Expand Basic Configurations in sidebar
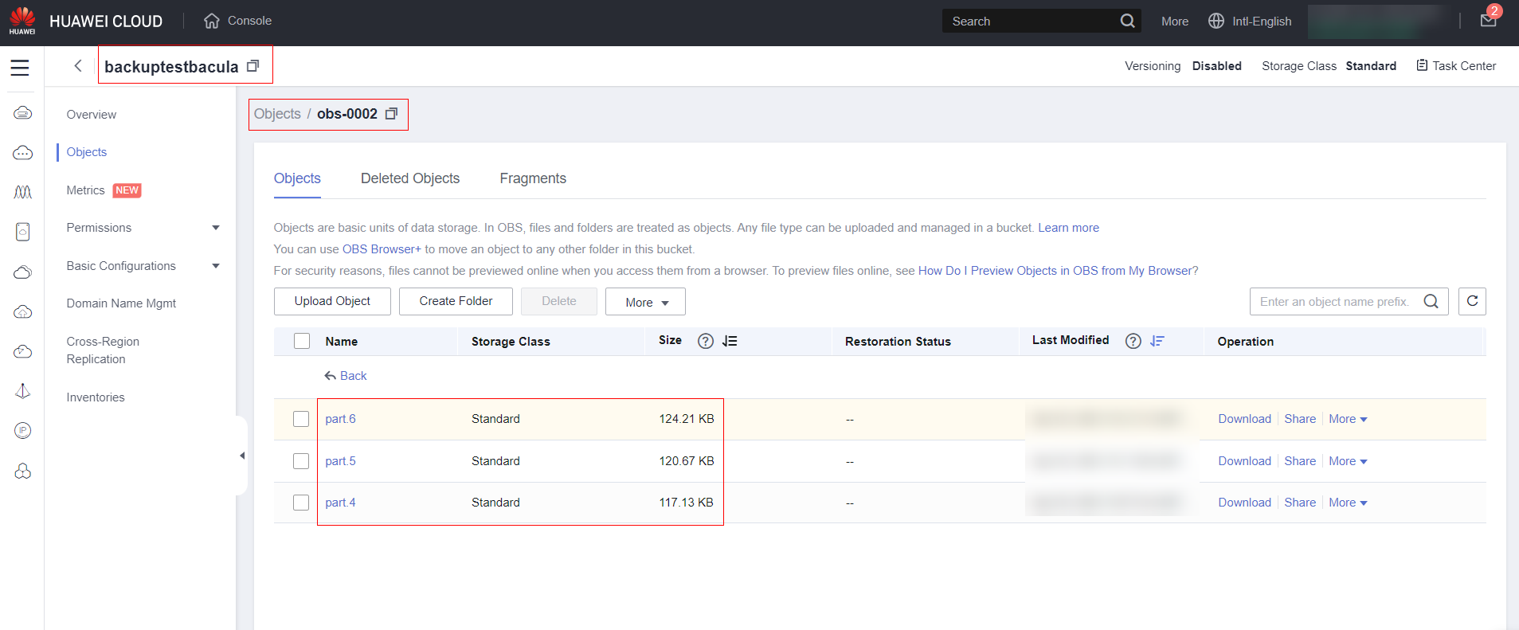 coord(215,266)
